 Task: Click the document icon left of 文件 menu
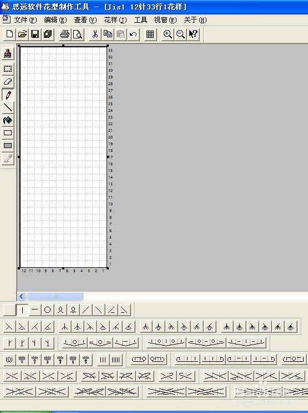(x=7, y=19)
